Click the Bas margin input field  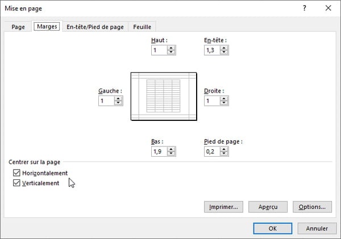pyautogui.click(x=159, y=152)
